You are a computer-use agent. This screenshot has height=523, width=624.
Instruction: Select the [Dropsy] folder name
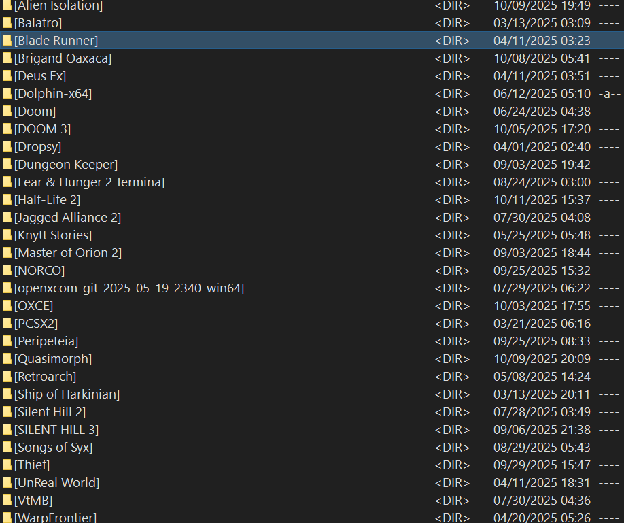pos(37,147)
